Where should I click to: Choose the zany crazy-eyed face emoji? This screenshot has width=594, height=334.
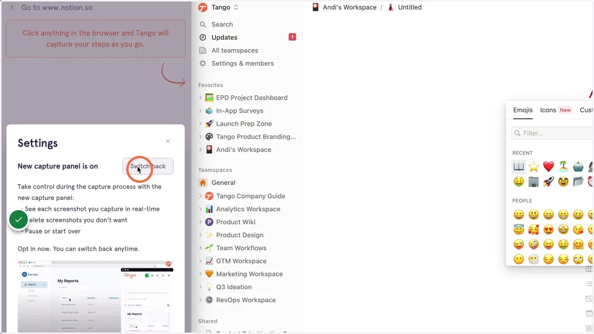[x=534, y=244]
